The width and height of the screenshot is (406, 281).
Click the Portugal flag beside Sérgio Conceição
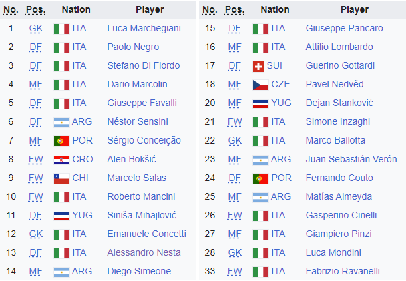[x=61, y=141]
